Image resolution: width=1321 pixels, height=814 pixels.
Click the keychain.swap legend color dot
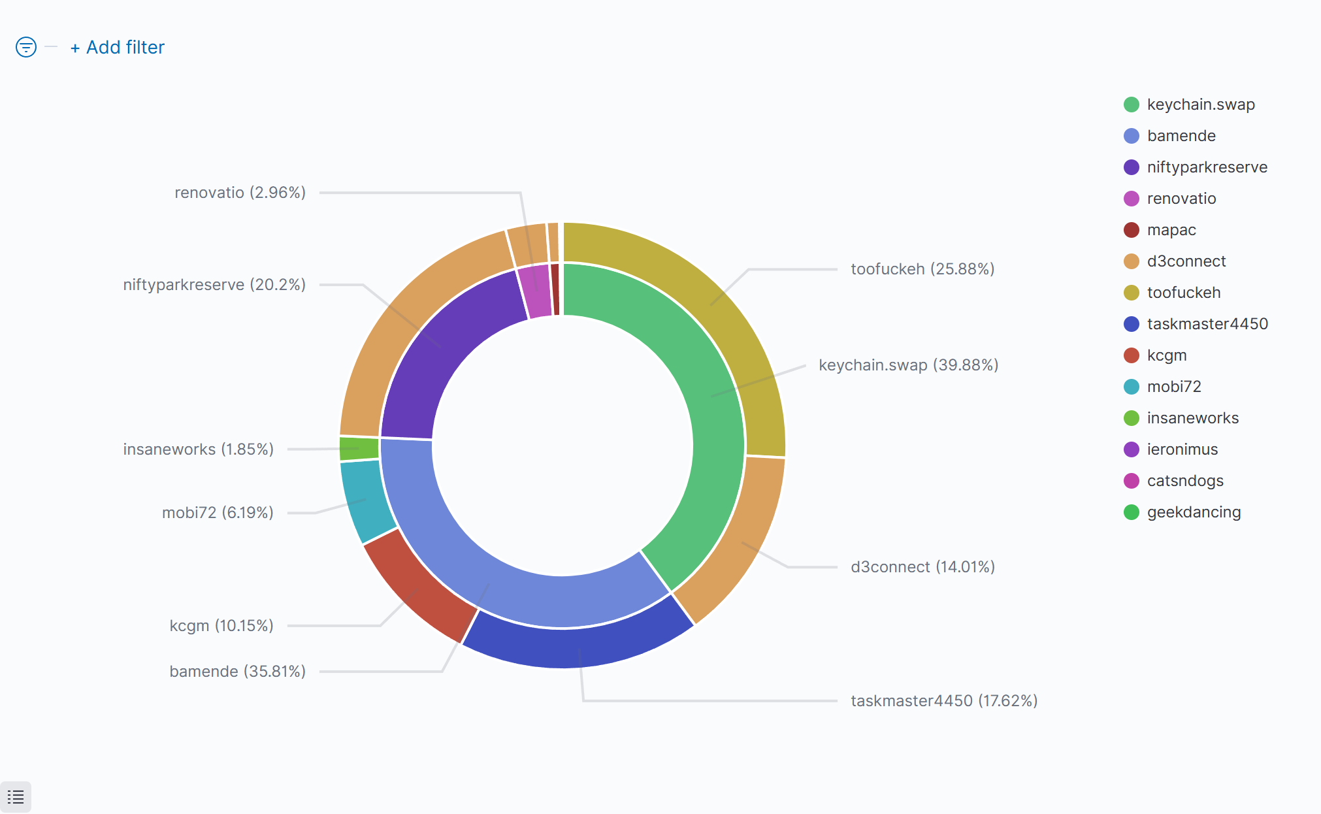coord(1132,105)
